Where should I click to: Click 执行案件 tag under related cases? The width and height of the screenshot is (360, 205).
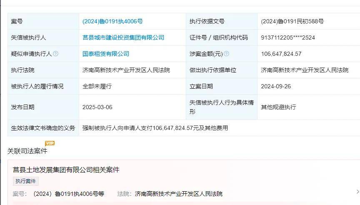[x=26, y=181]
